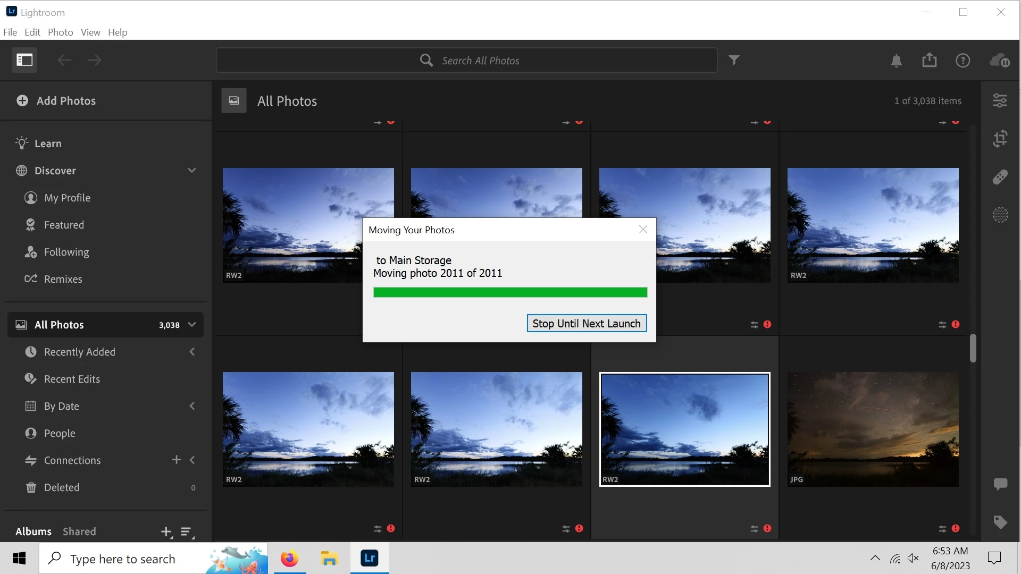Image resolution: width=1021 pixels, height=574 pixels.
Task: Open the notifications bell
Action: [x=897, y=61]
